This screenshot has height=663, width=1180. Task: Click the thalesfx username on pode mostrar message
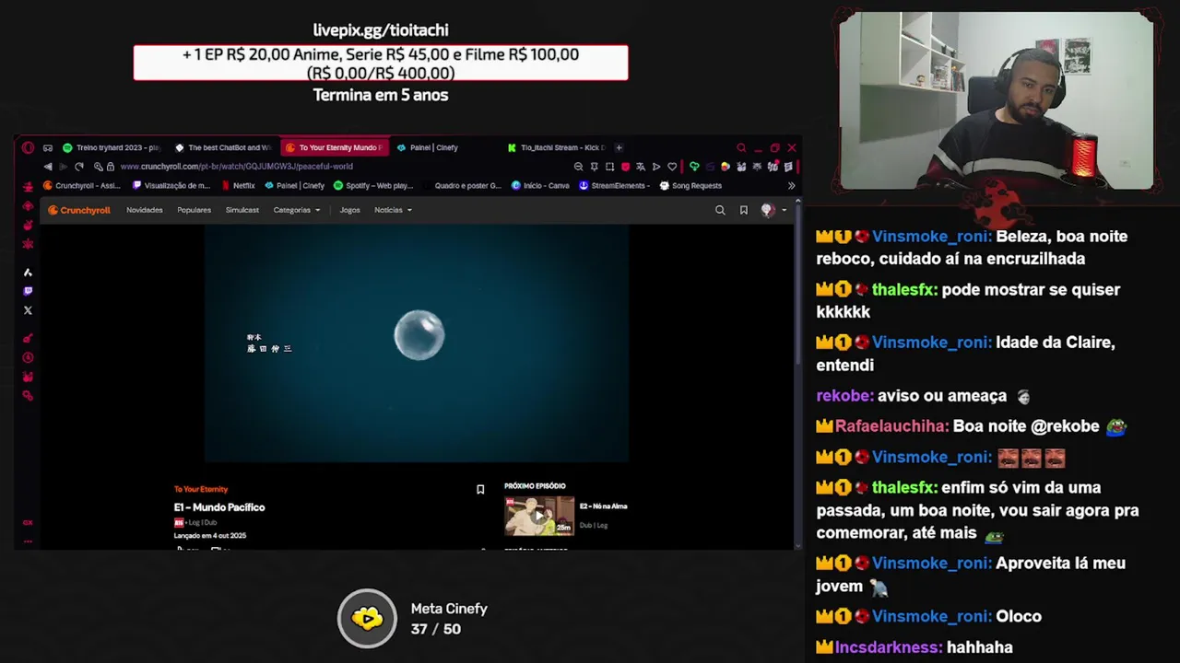[904, 289]
